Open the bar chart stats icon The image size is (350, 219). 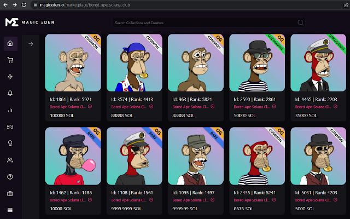coord(10,110)
